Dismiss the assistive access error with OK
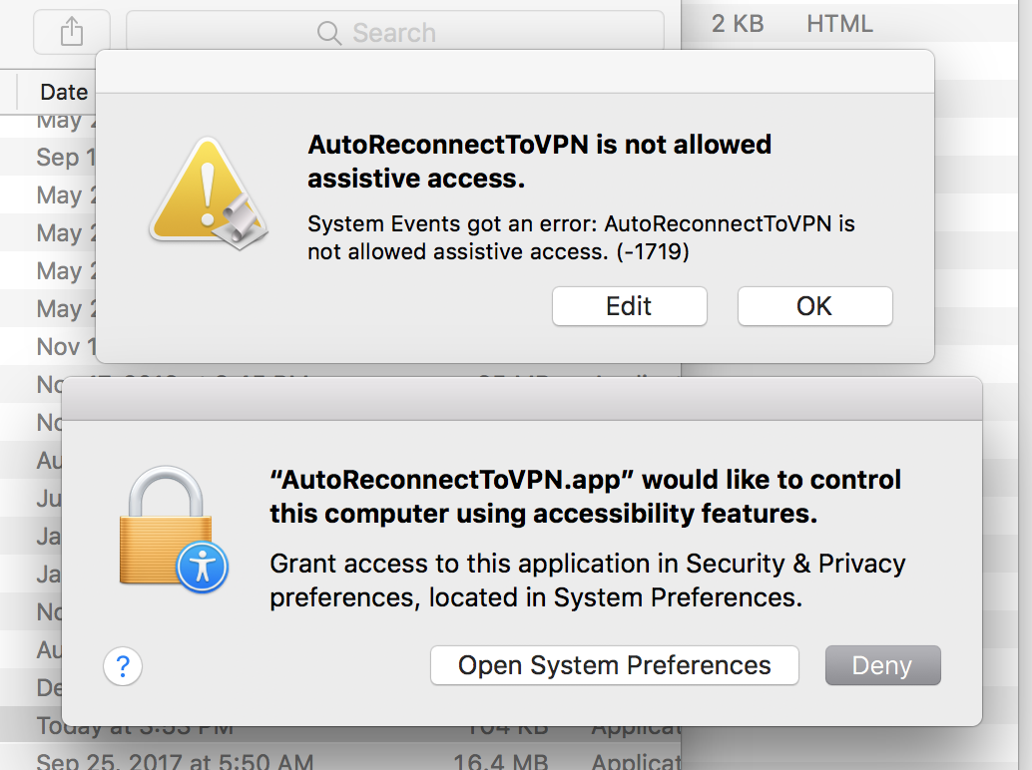Image resolution: width=1032 pixels, height=770 pixels. tap(814, 306)
